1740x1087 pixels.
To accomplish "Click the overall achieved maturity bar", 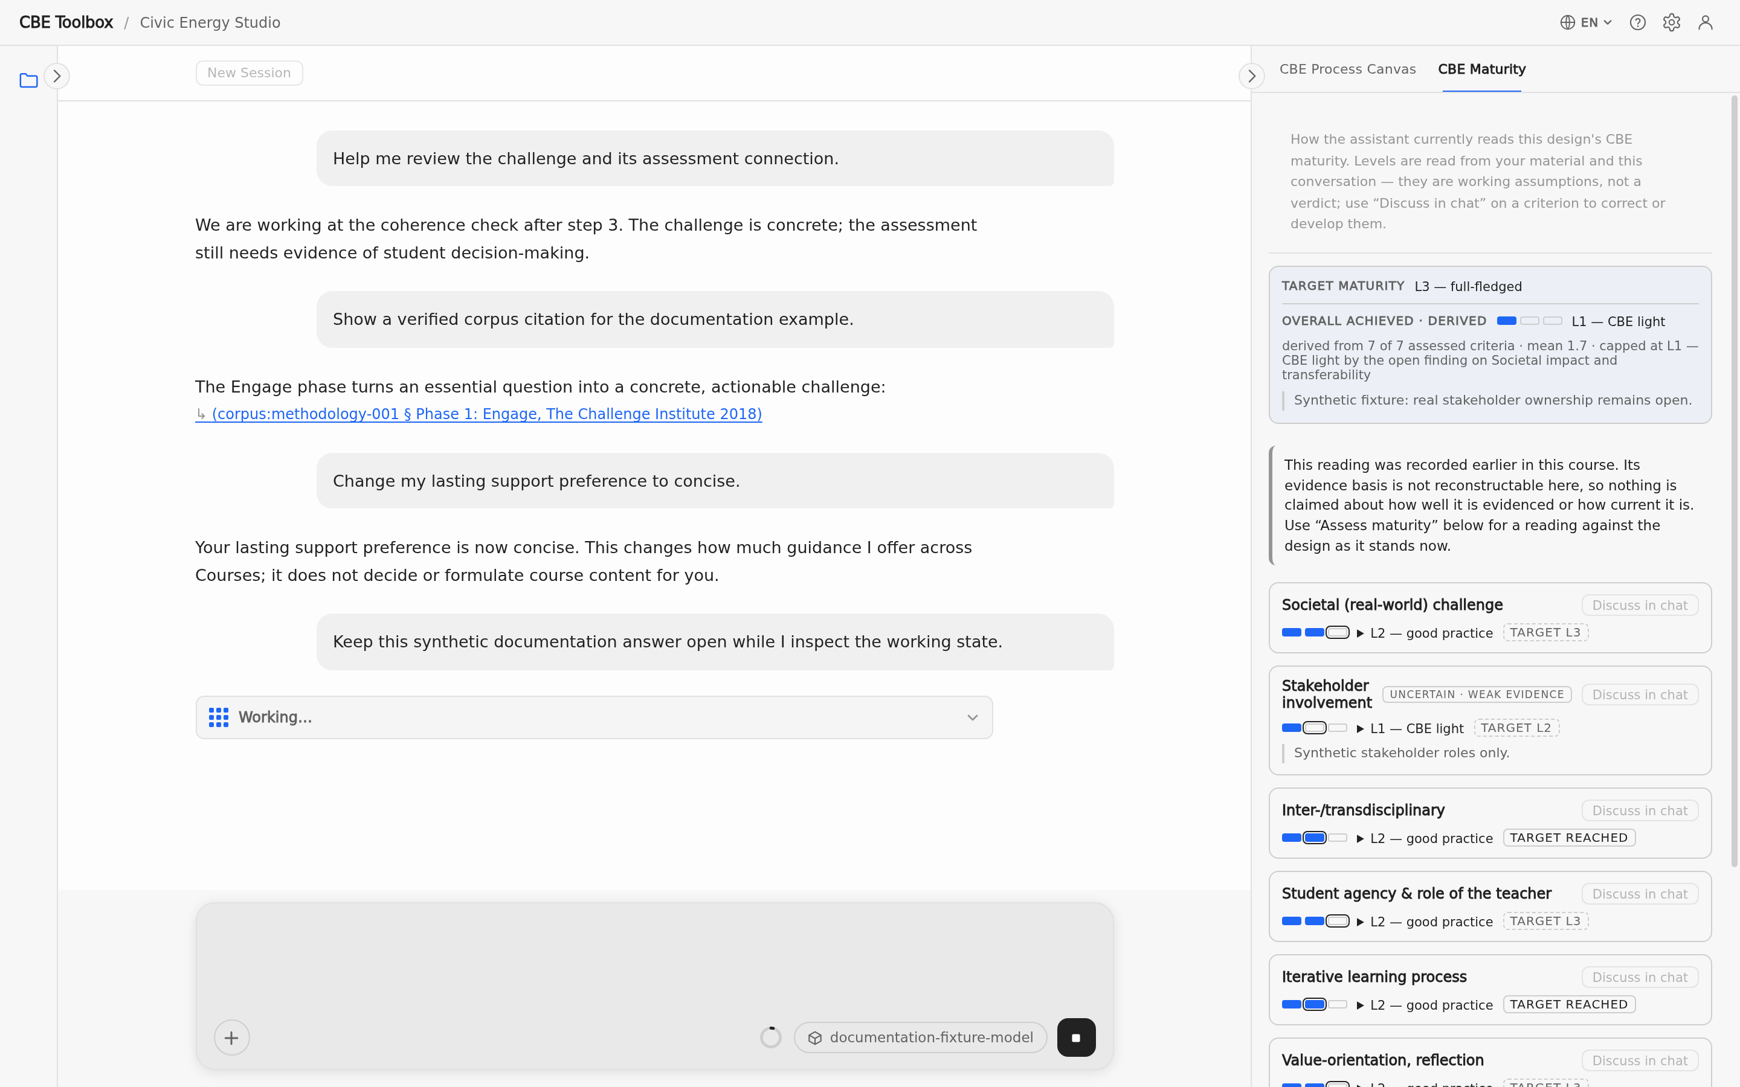I will [x=1529, y=321].
